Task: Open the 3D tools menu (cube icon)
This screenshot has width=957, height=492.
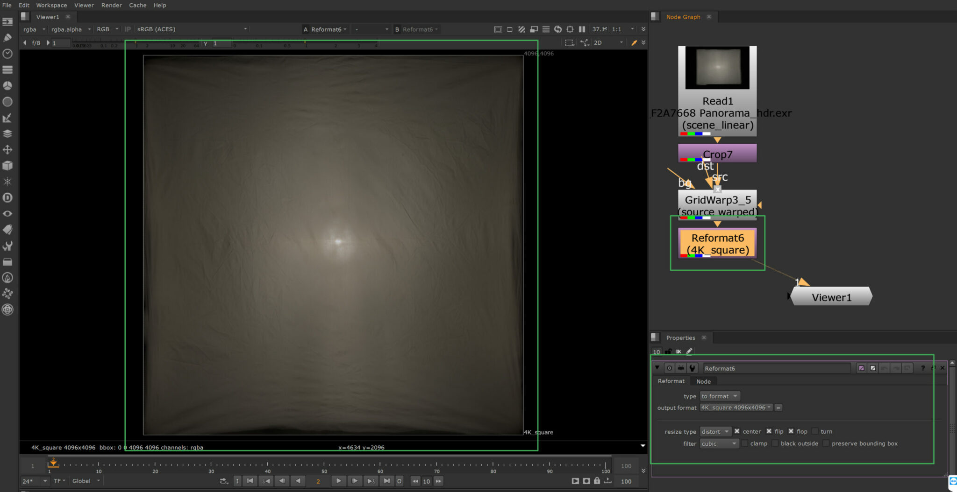Action: [x=7, y=165]
